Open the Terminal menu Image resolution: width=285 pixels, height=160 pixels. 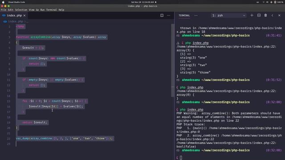click(x=52, y=10)
